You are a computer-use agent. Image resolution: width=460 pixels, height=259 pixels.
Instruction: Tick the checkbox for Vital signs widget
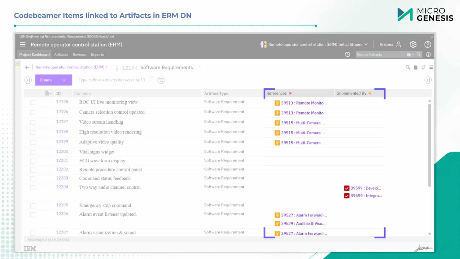pos(33,152)
